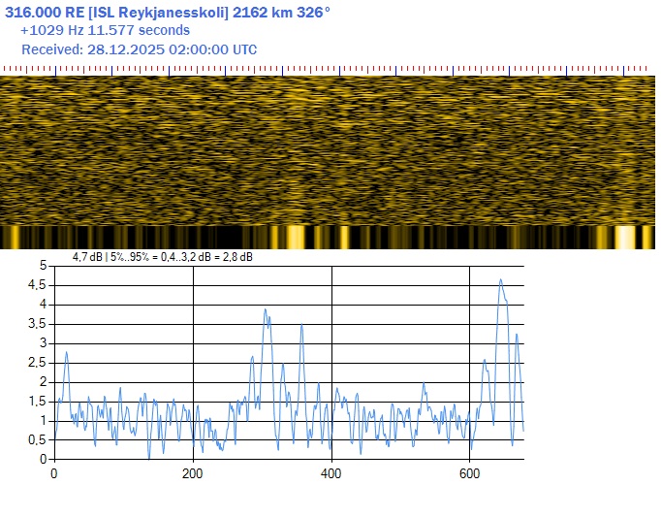This screenshot has height=517, width=661.
Task: Click the graph peak near 3.5 dB
Action: coord(301,326)
